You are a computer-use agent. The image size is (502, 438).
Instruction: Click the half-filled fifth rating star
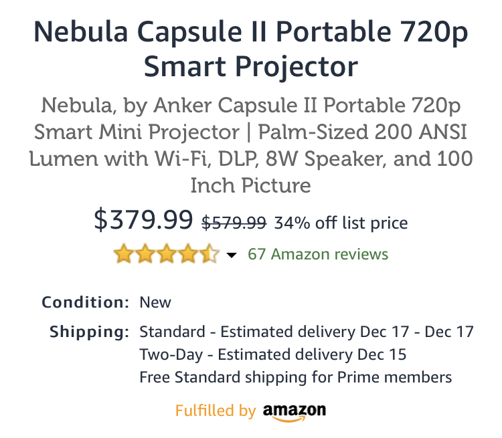click(x=209, y=254)
